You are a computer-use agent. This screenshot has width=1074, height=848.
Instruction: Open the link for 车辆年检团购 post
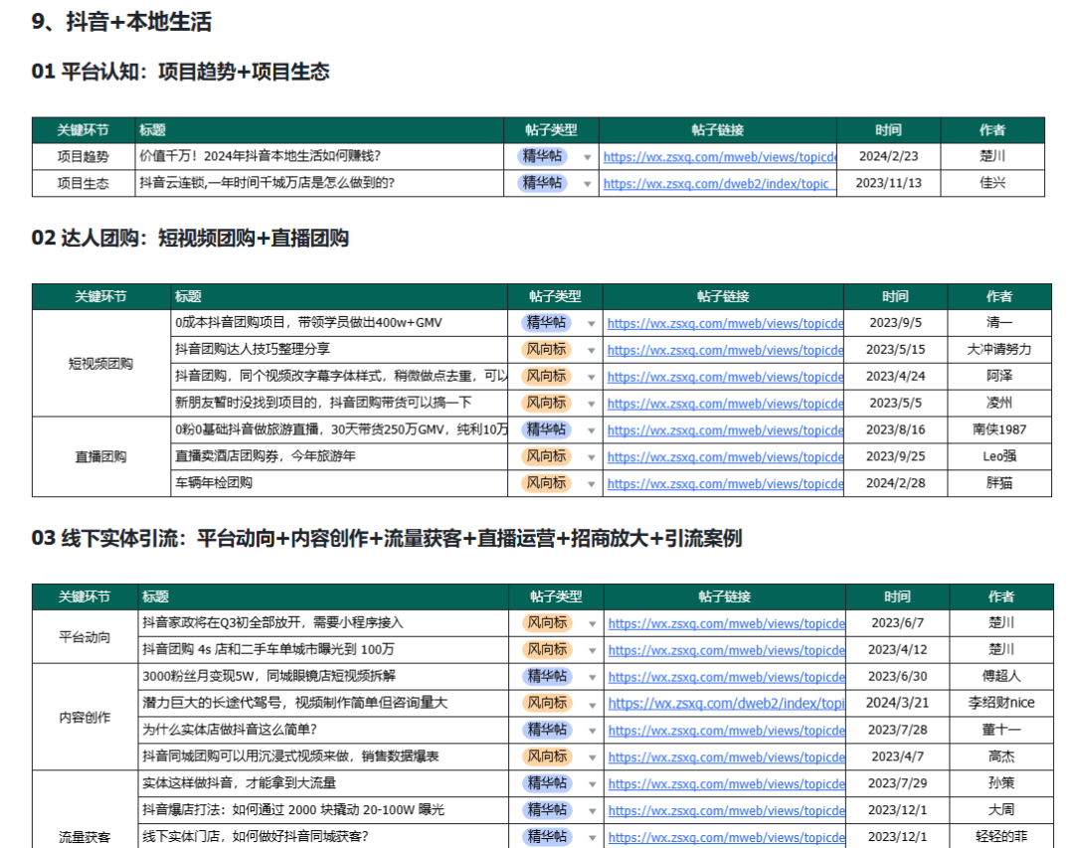(725, 483)
